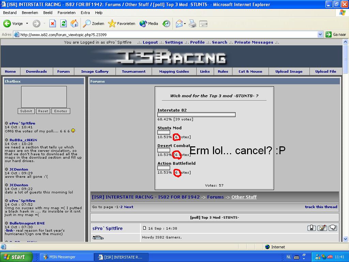Open the Bewerken menu
Viewport: 349px width, 262px height.
30,13
